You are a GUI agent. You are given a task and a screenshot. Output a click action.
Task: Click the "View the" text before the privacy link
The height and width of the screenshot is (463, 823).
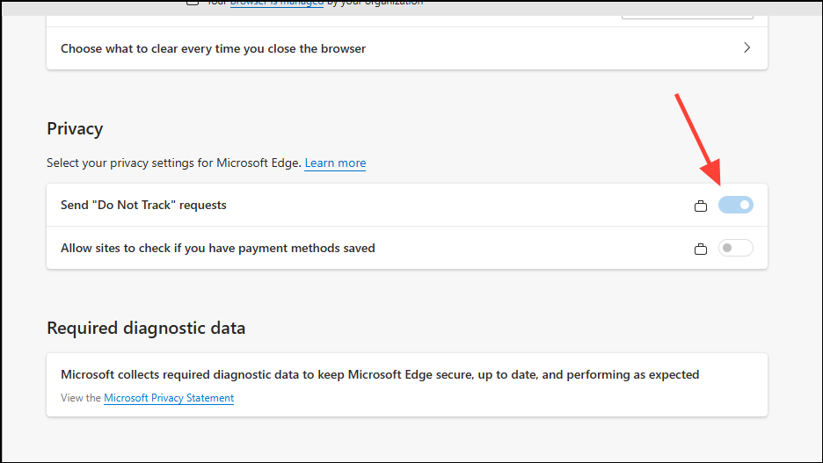(81, 398)
